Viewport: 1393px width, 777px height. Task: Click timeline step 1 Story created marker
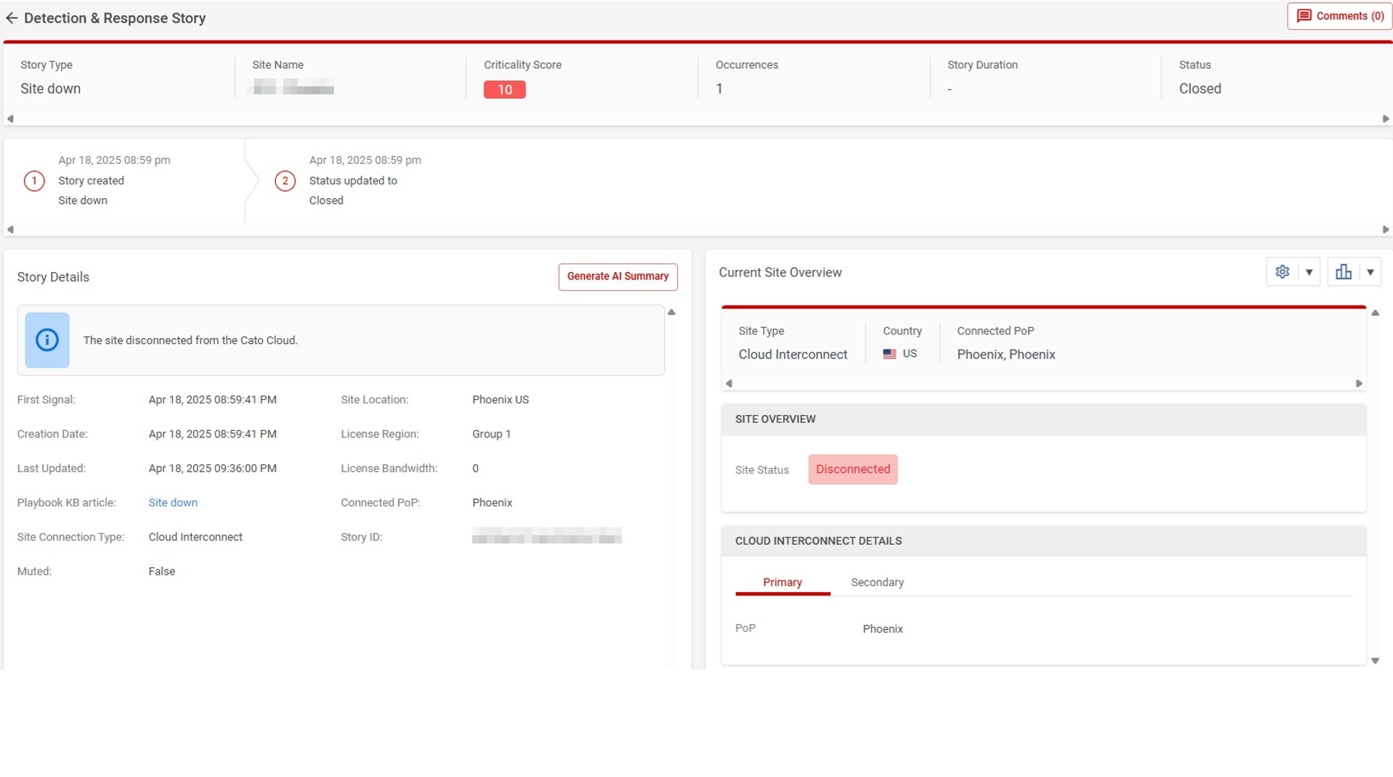[x=34, y=181]
